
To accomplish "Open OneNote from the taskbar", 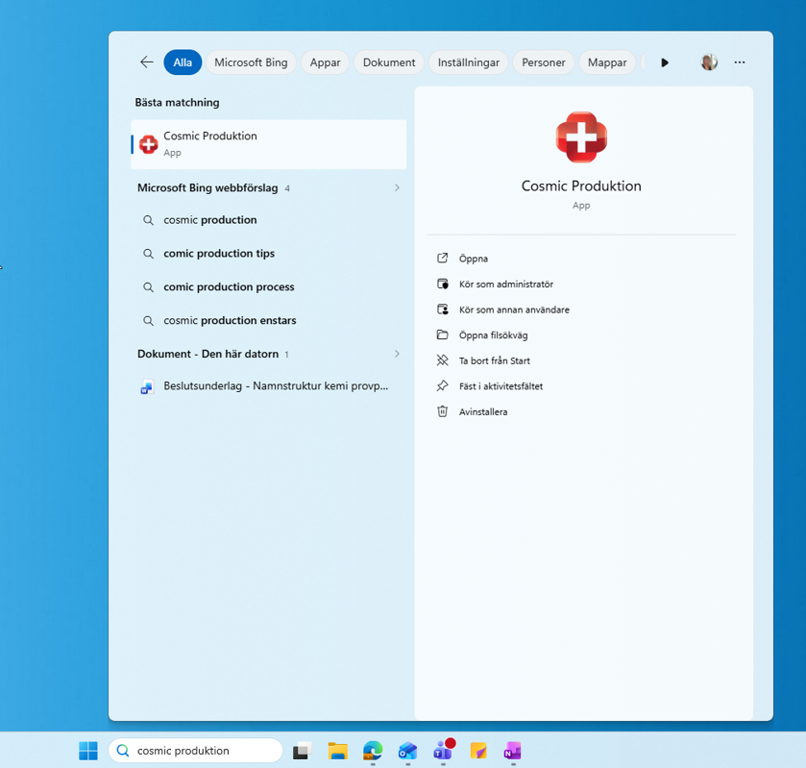I will 513,751.
